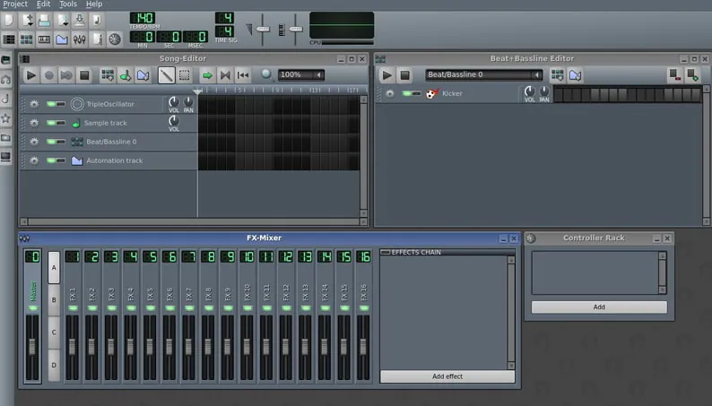Create a new project with the toolbar icon
712x406 pixels.
point(9,21)
